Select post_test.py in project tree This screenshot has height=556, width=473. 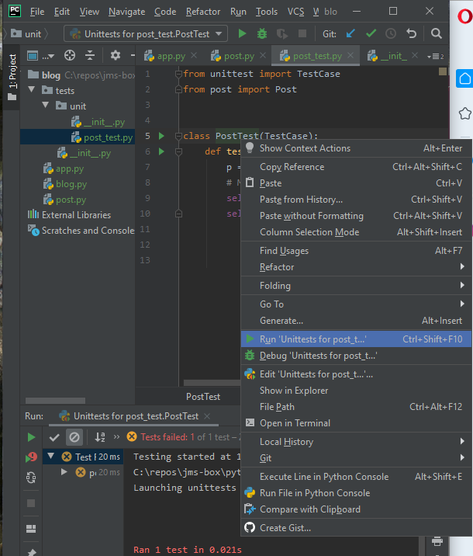click(x=78, y=137)
